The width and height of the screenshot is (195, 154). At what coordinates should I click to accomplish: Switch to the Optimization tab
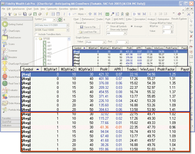pos(163,19)
